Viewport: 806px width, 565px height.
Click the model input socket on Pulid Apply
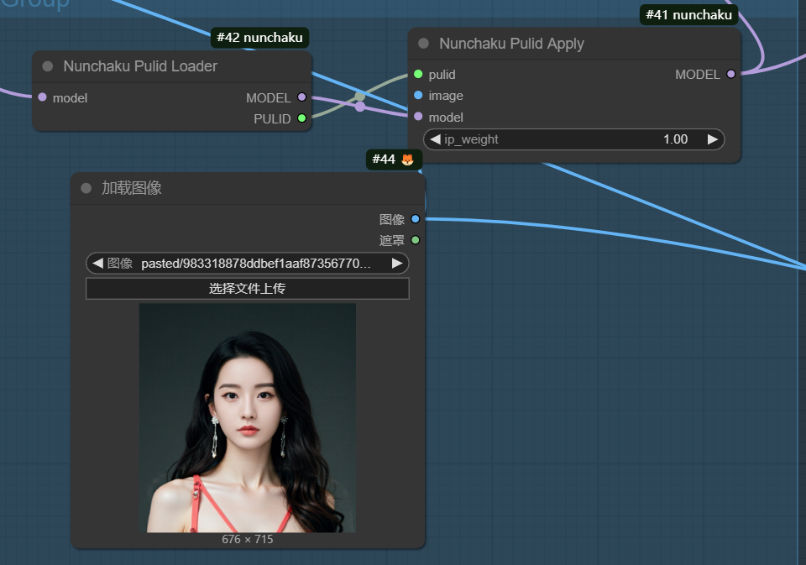point(418,117)
